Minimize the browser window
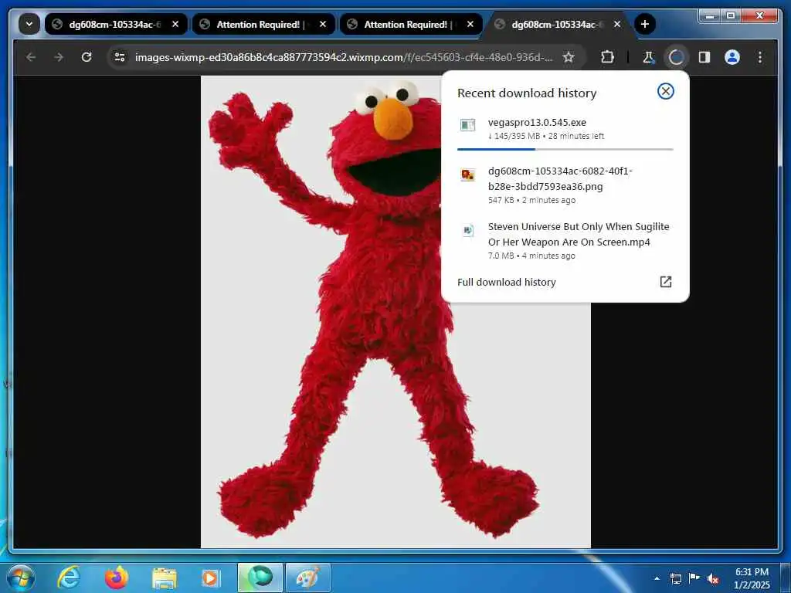 coord(710,16)
